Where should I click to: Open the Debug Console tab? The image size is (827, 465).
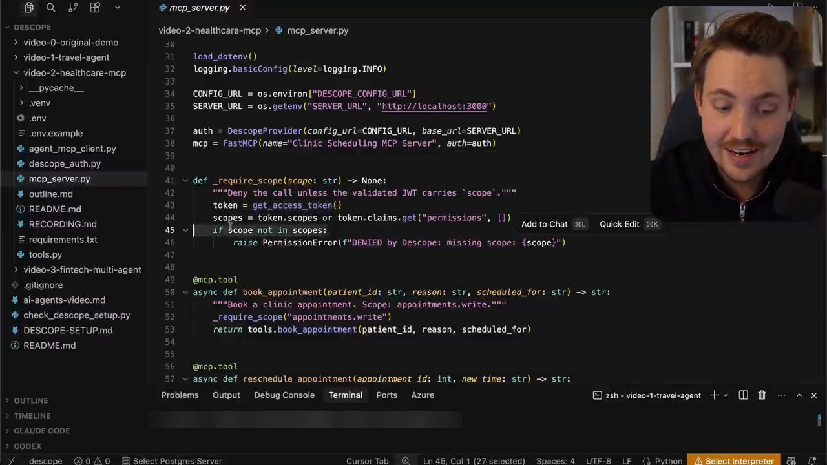(x=284, y=395)
